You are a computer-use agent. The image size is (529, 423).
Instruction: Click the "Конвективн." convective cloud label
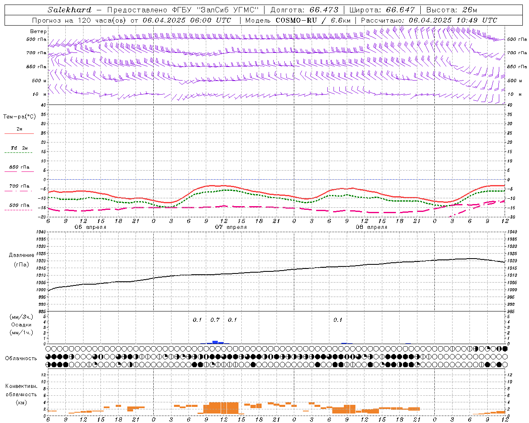(21, 386)
